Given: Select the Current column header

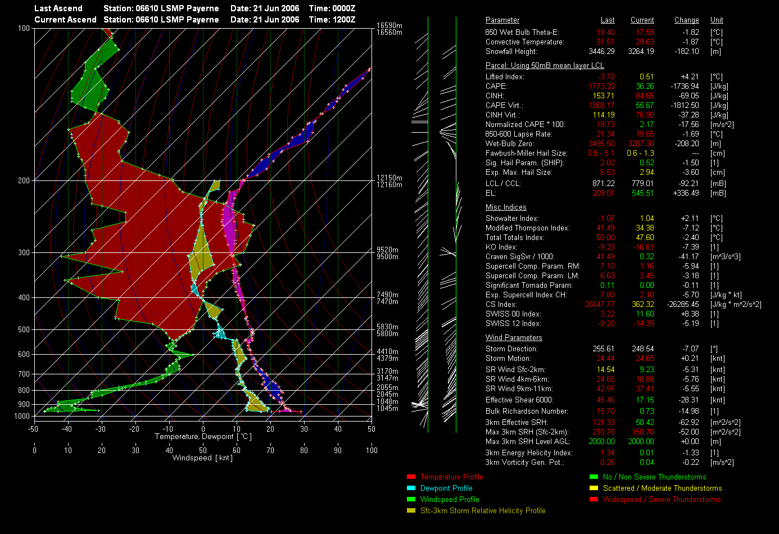Looking at the screenshot, I should point(642,20).
